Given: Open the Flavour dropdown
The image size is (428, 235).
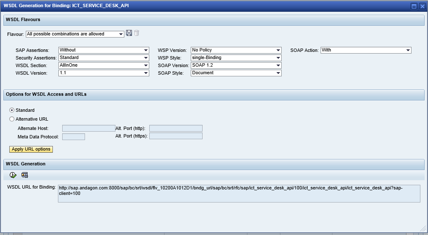Looking at the screenshot, I should tap(121, 34).
